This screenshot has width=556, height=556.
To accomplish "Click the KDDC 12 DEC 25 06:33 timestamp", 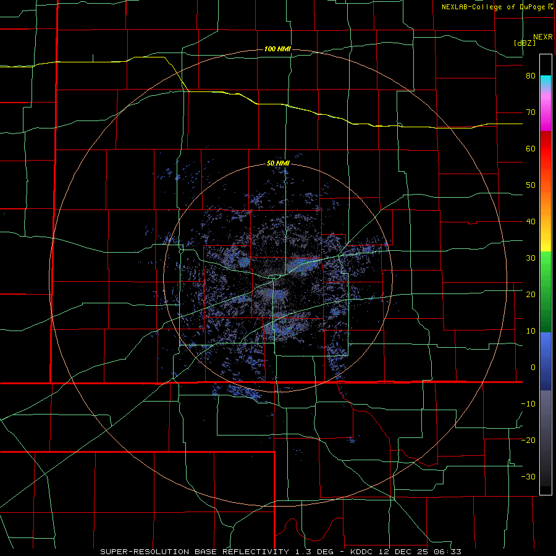I will (406, 552).
